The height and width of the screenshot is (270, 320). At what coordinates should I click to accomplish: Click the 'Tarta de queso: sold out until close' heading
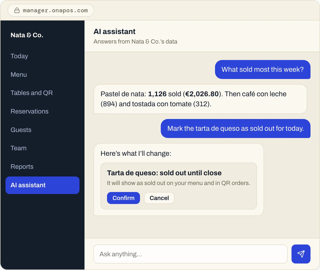(164, 173)
